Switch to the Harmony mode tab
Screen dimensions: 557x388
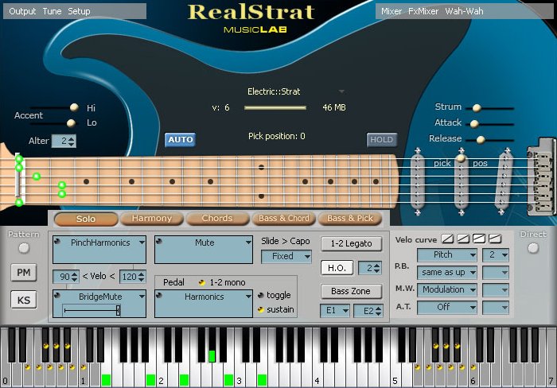pyautogui.click(x=152, y=219)
